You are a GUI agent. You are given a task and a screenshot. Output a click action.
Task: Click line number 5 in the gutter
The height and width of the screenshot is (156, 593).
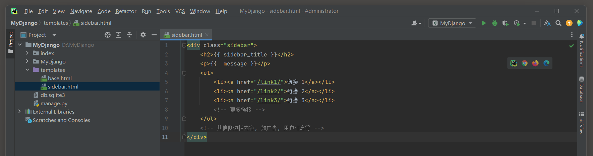166,82
